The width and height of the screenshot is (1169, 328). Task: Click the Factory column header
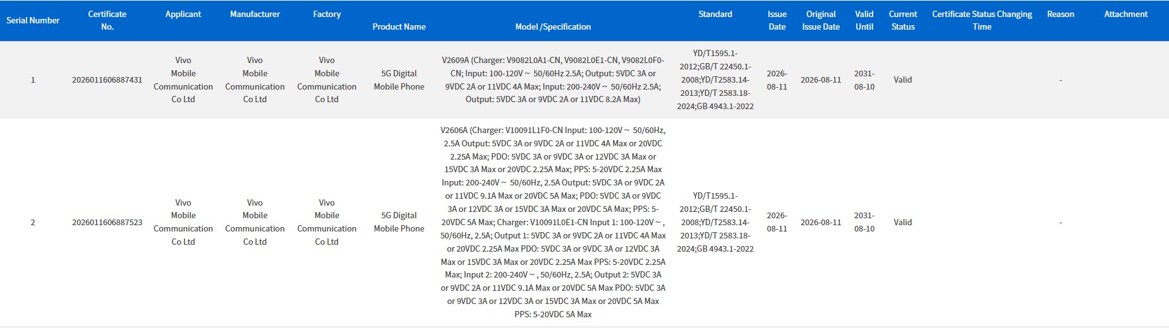click(x=327, y=14)
